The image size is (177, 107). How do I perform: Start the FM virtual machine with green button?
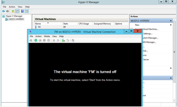[x=36, y=41]
